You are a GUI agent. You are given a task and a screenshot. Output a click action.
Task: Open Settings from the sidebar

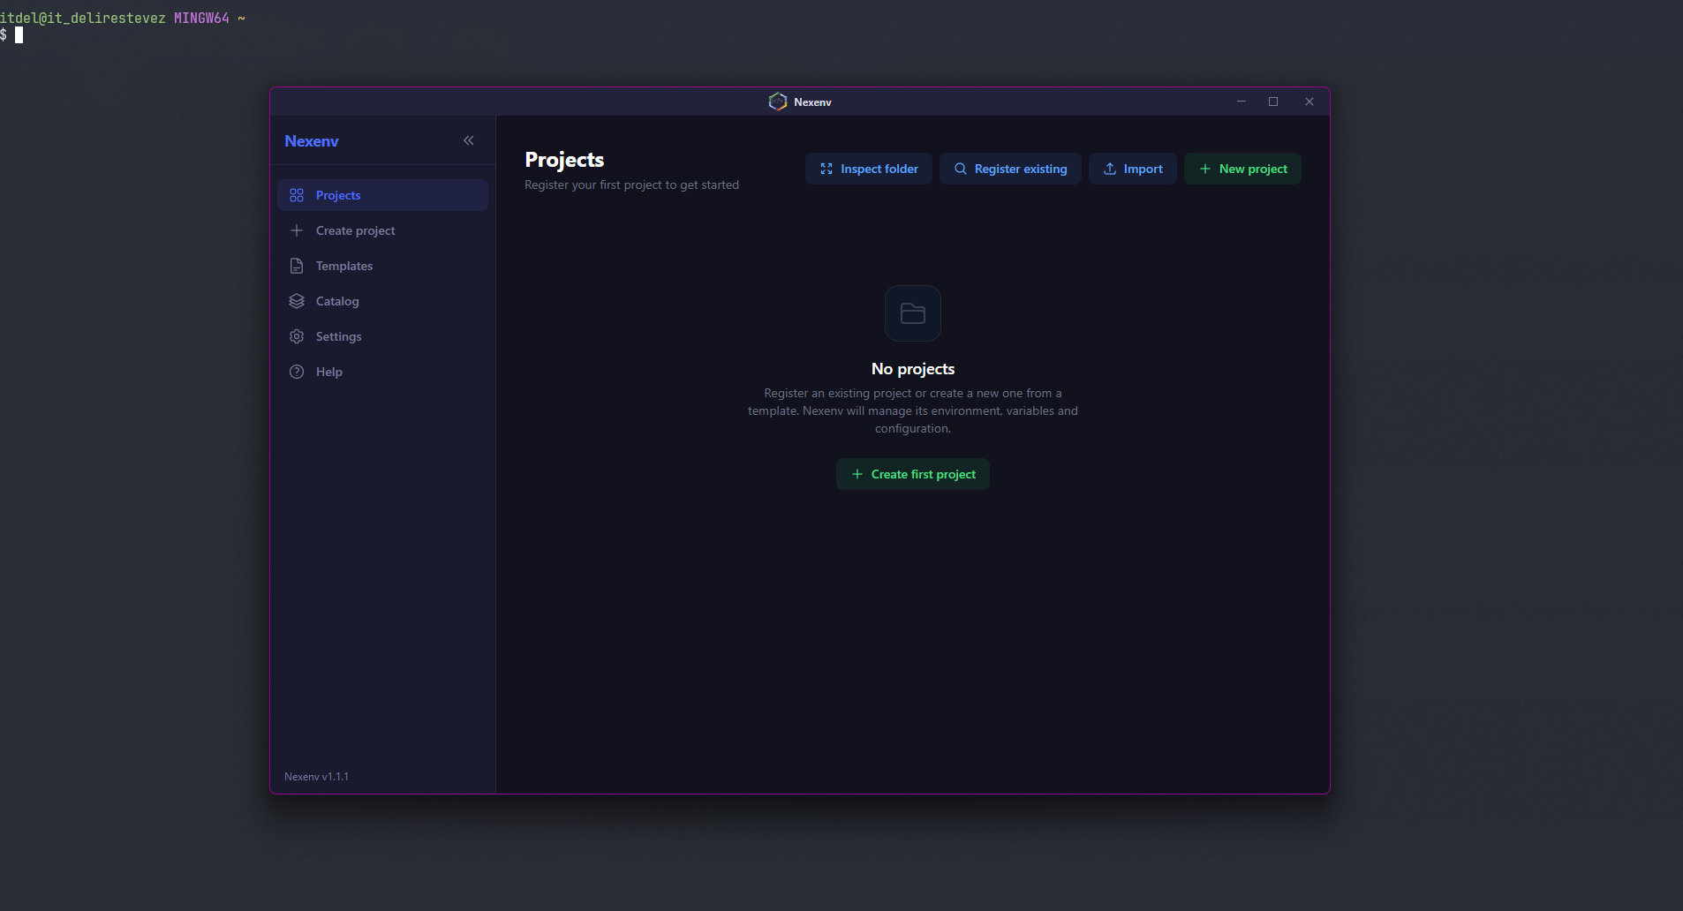[x=382, y=336]
